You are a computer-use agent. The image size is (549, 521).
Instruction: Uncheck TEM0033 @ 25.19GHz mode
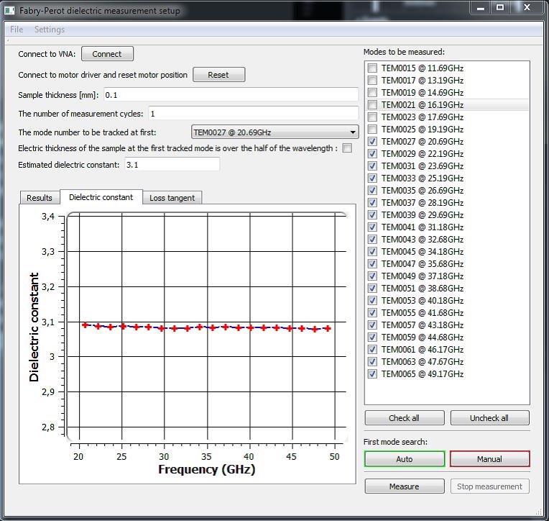[x=372, y=178]
